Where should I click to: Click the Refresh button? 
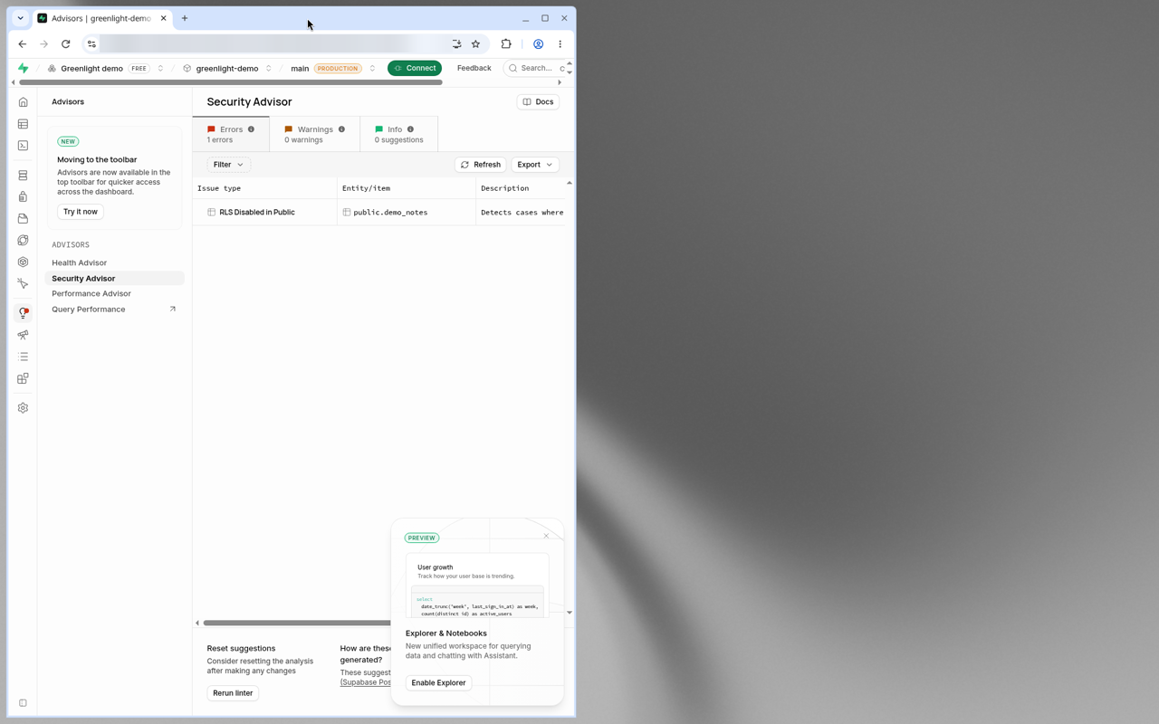480,165
